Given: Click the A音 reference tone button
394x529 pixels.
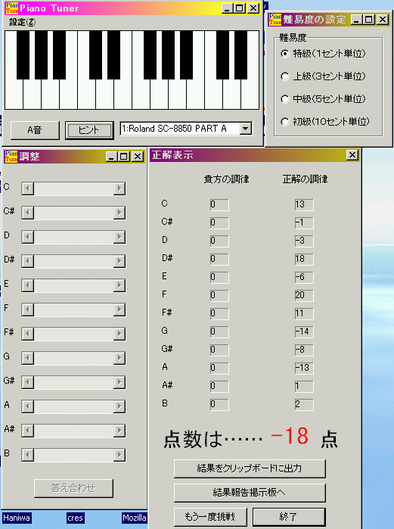Looking at the screenshot, I should tap(35, 130).
